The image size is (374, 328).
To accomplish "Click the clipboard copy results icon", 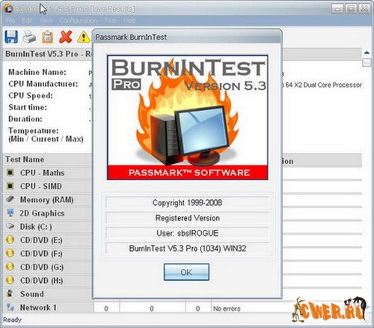I will click(x=47, y=37).
